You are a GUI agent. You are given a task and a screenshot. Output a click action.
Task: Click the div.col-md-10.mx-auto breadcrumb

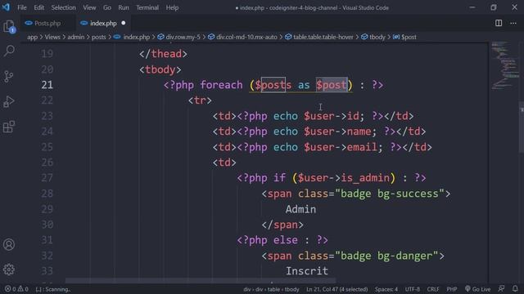242,37
